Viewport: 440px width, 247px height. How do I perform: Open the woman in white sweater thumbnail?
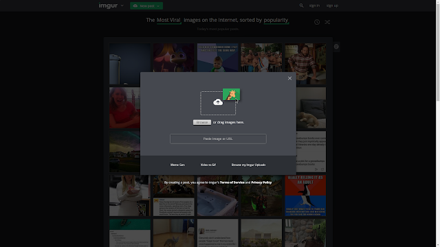130,196
